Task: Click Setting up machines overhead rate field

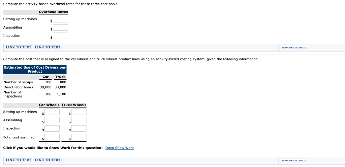Action: [x=60, y=19]
